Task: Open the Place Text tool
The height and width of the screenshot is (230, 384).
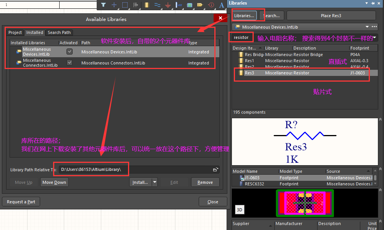Action: click(221, 5)
